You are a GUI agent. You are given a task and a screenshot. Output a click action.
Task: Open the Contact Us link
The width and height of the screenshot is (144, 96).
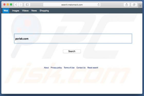tap(81, 68)
